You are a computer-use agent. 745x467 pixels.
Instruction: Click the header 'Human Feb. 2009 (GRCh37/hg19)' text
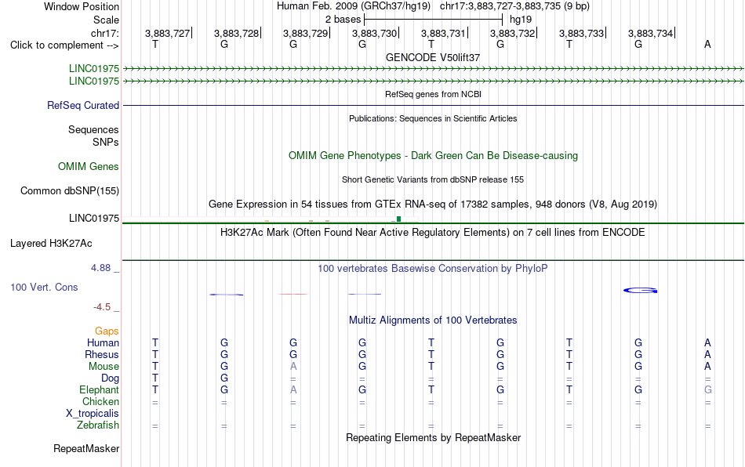click(x=354, y=6)
